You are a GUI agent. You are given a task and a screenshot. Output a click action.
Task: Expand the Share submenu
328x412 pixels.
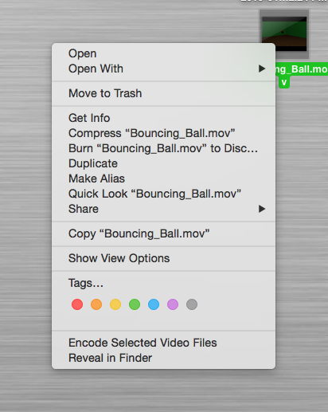pyautogui.click(x=163, y=209)
